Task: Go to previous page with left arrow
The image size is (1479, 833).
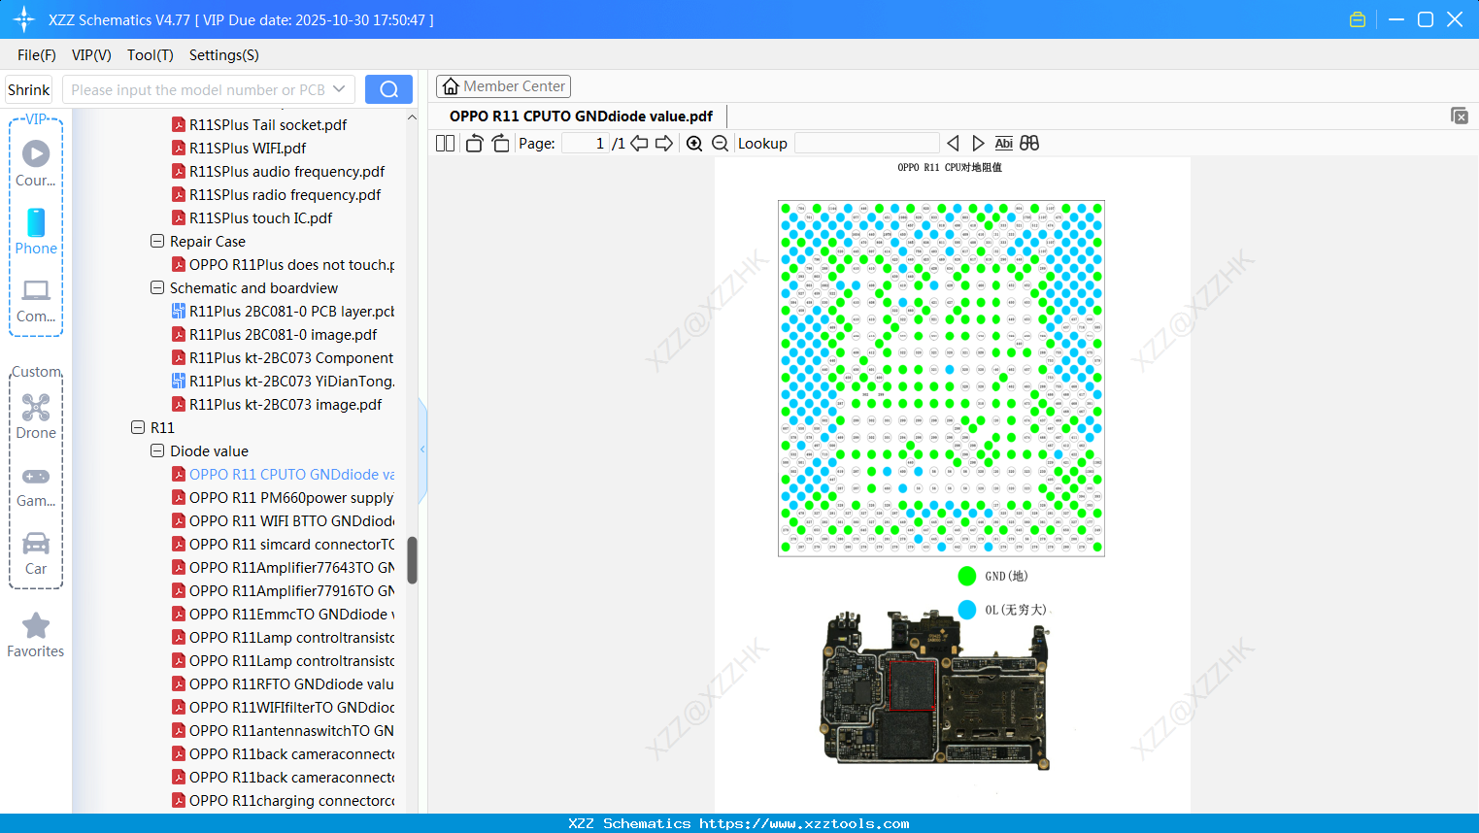Action: 639,143
